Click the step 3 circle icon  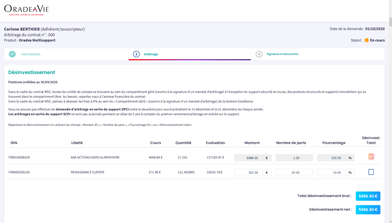click(259, 54)
